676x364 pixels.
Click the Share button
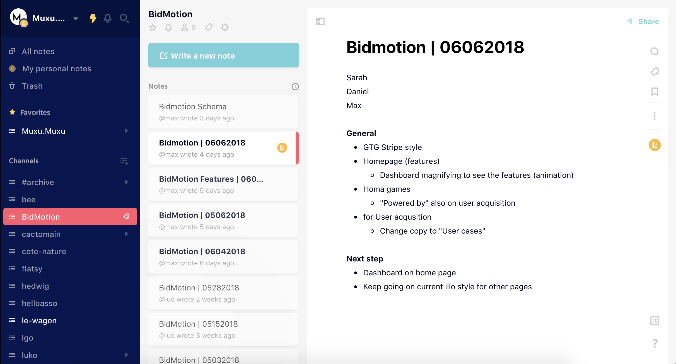point(643,21)
